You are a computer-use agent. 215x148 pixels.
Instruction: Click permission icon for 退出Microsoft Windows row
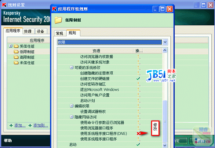[x=139, y=89]
